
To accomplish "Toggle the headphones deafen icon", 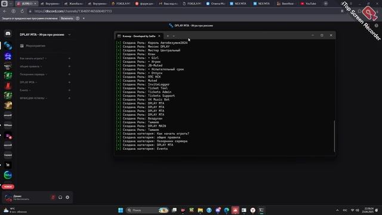I will pyautogui.click(x=60, y=197).
